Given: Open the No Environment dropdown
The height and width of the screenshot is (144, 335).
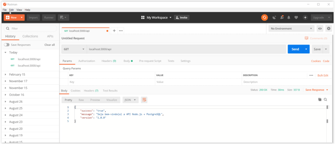Looking at the screenshot, I should pos(292,29).
